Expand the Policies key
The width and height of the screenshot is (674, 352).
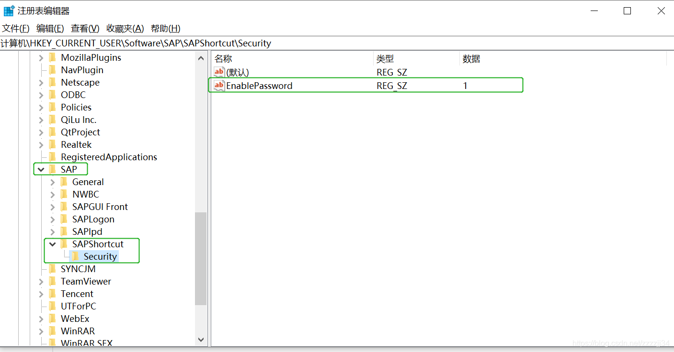pos(41,108)
